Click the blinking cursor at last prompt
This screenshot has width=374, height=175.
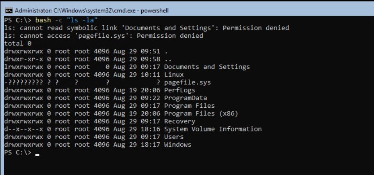37,155
